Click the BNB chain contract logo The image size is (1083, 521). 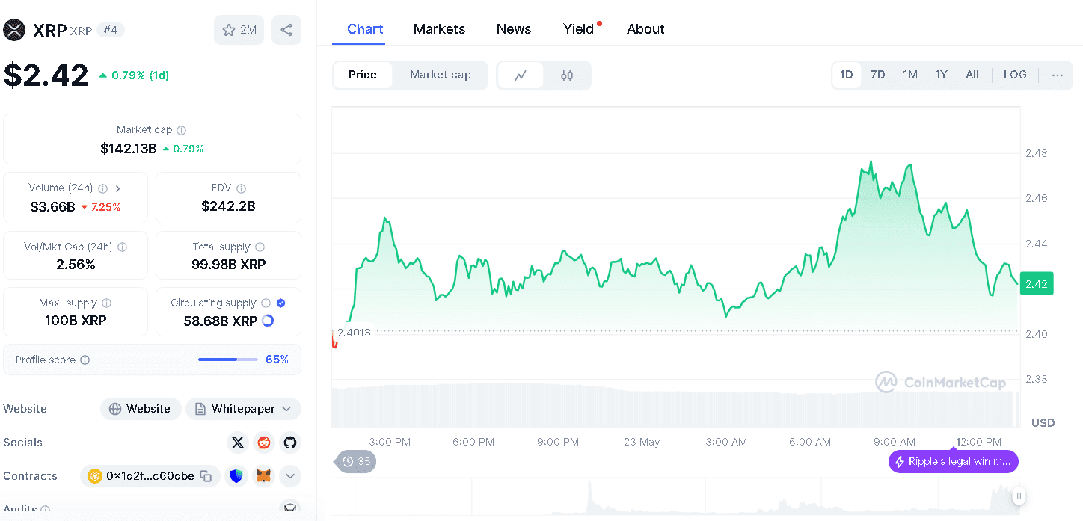pos(95,476)
